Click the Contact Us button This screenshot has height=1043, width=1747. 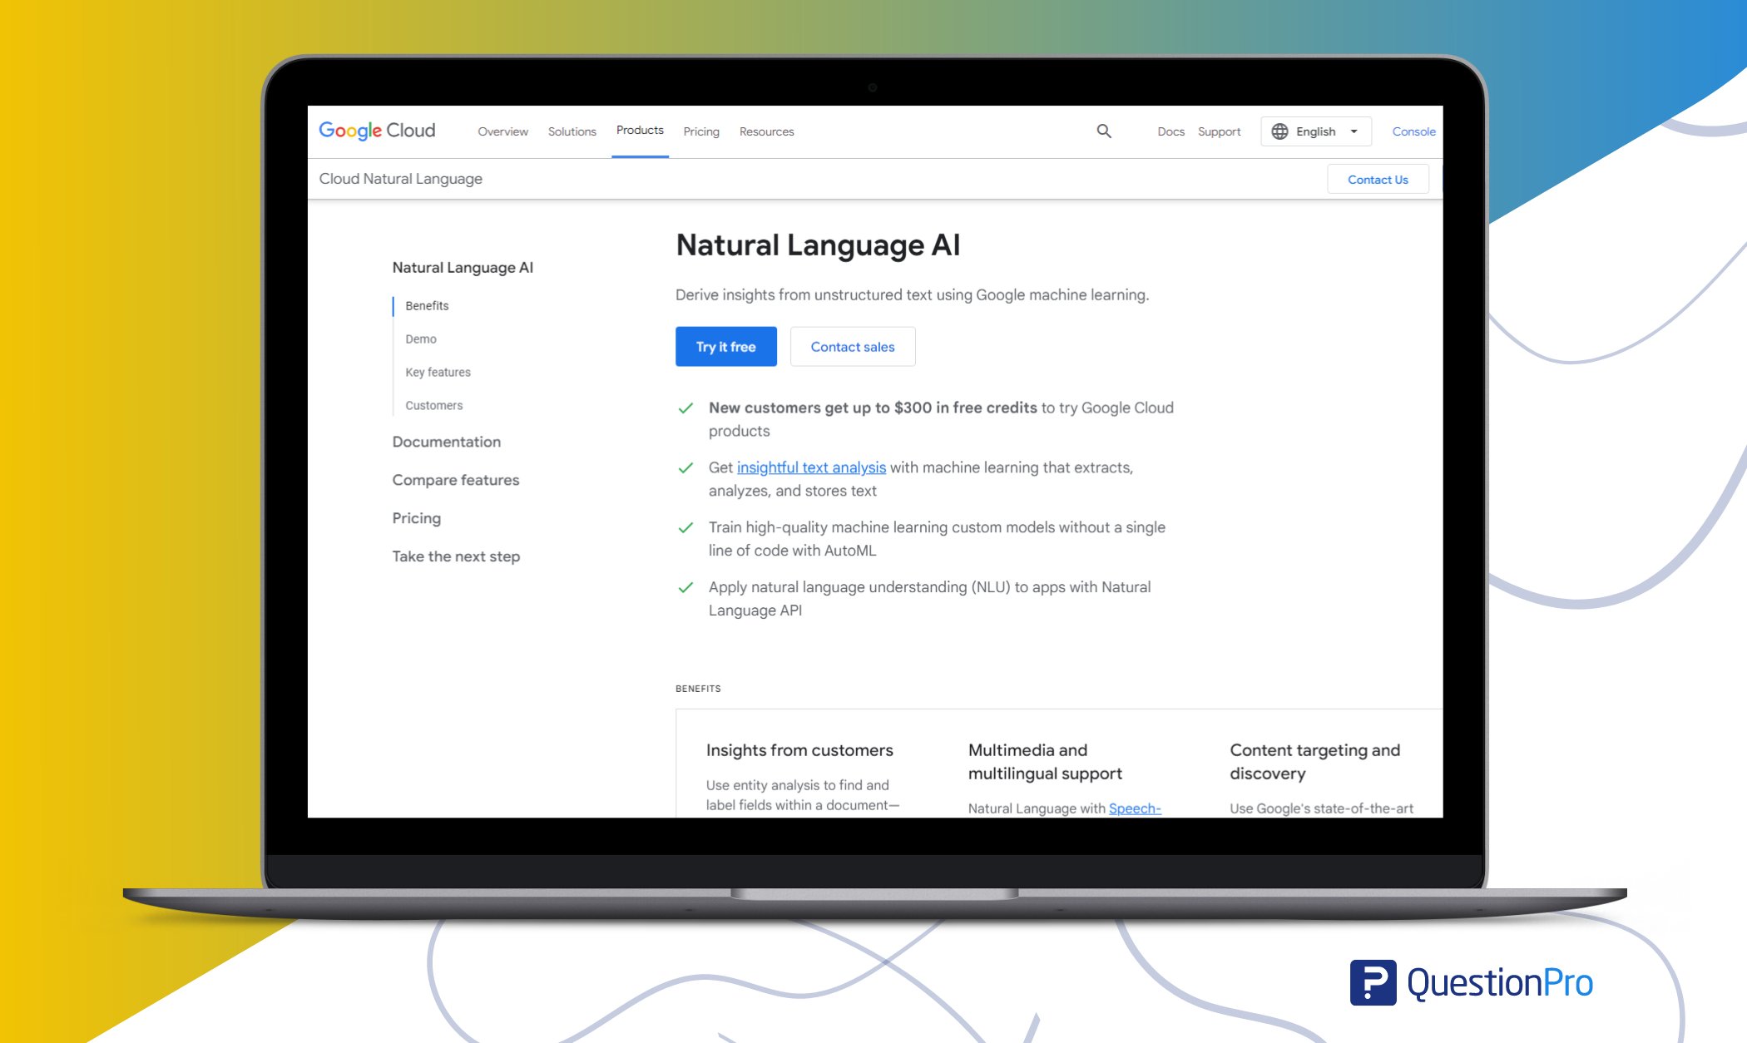(x=1378, y=179)
